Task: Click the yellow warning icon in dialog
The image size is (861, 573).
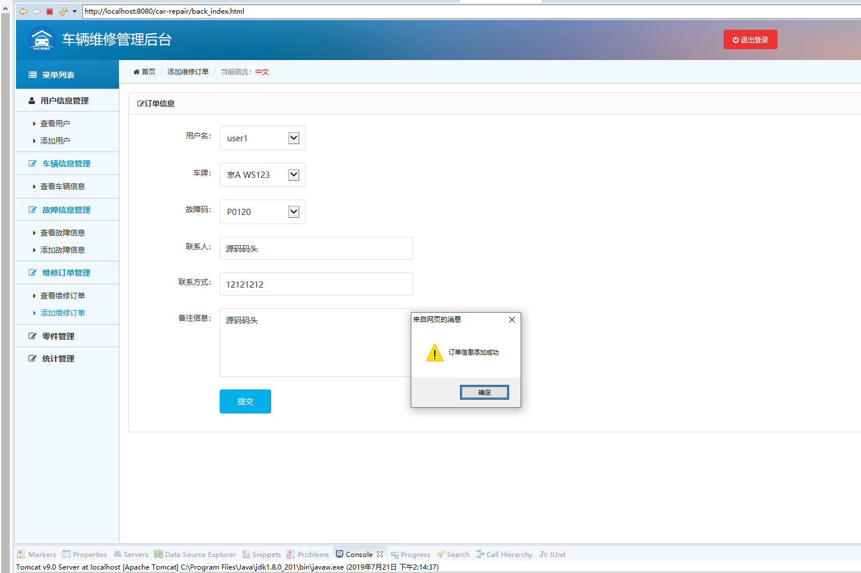Action: point(435,352)
